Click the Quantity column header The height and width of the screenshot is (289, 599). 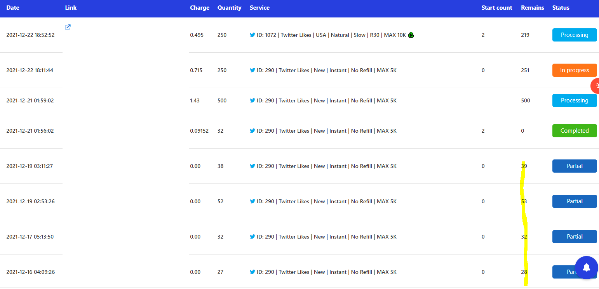tap(229, 8)
